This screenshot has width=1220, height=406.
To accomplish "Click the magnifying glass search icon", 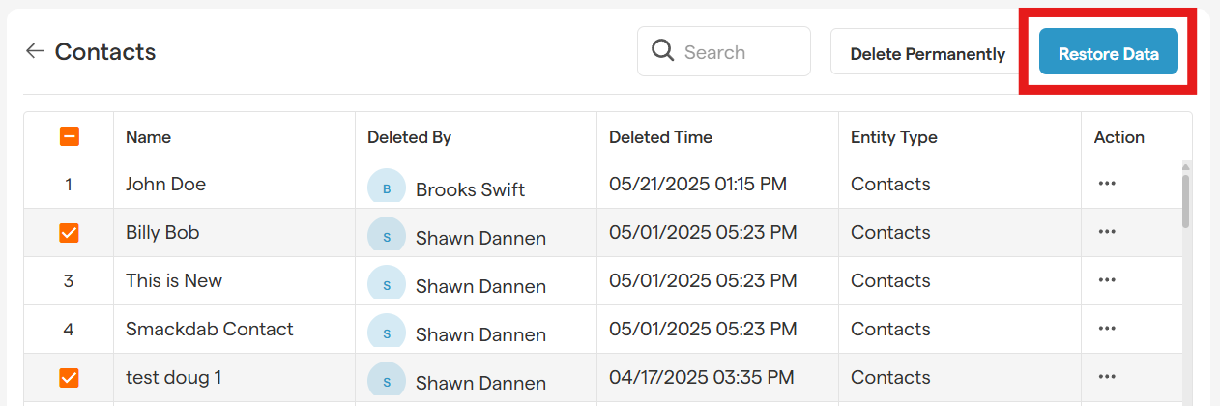I will point(662,51).
